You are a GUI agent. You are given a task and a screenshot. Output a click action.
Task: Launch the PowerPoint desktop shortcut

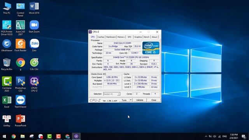(x=21, y=121)
